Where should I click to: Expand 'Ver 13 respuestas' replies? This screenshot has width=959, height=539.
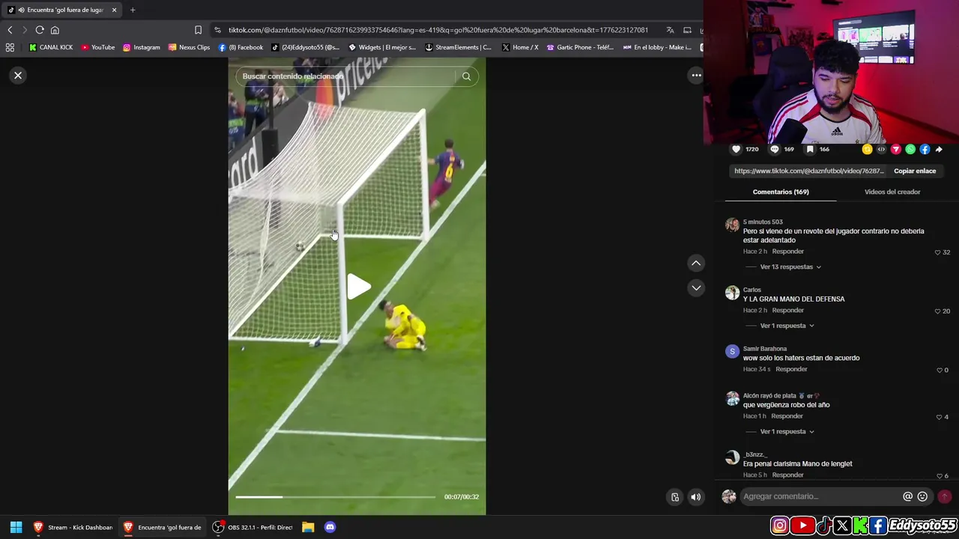[790, 267]
